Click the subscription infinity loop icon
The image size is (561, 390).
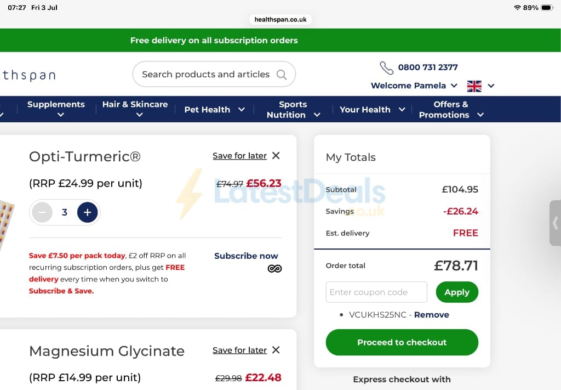pos(274,269)
